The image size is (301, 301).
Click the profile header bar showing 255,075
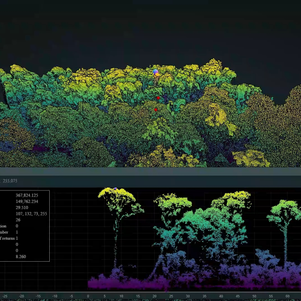(x=10, y=181)
